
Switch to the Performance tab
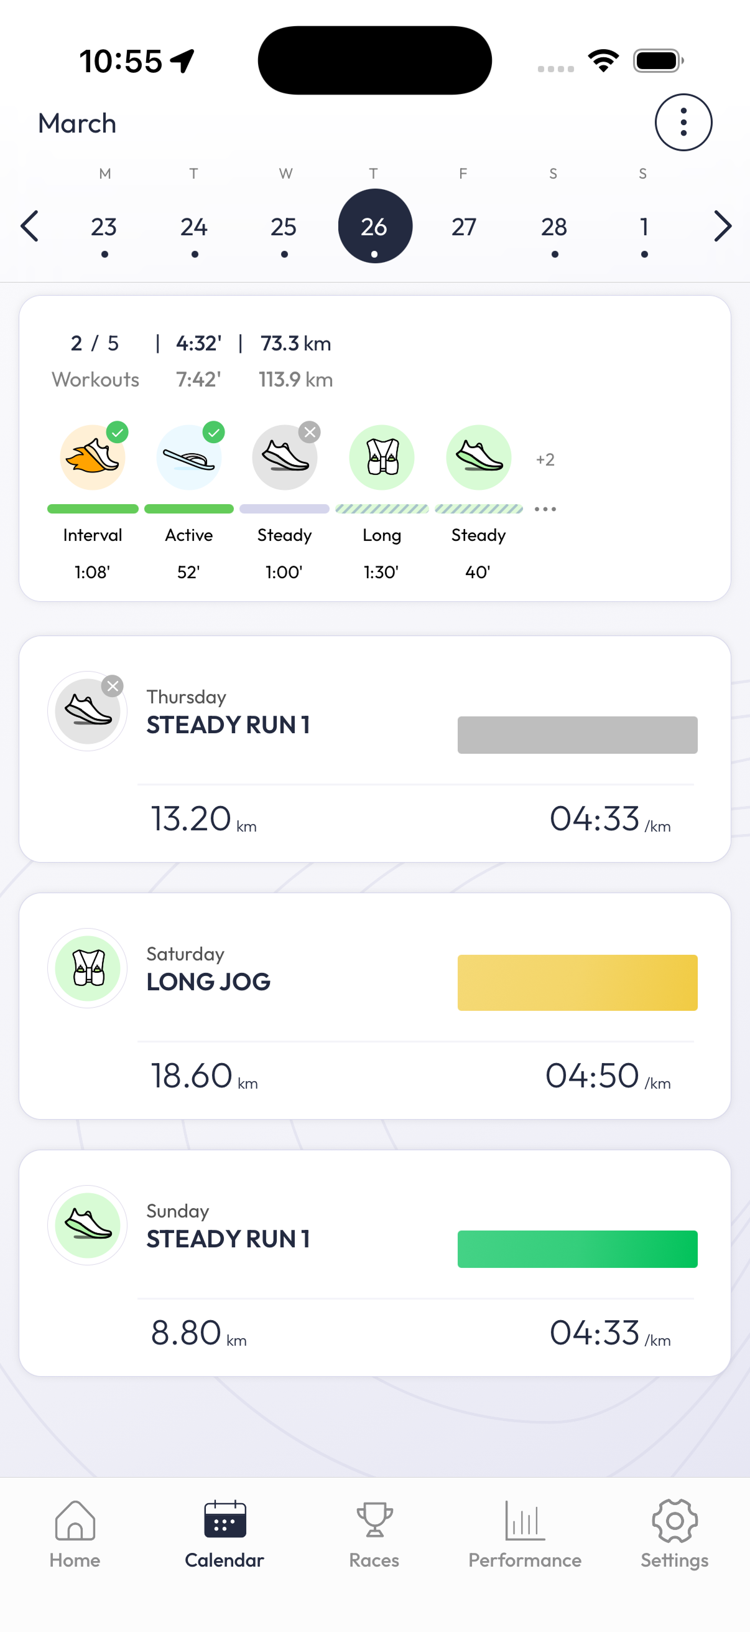click(525, 1533)
